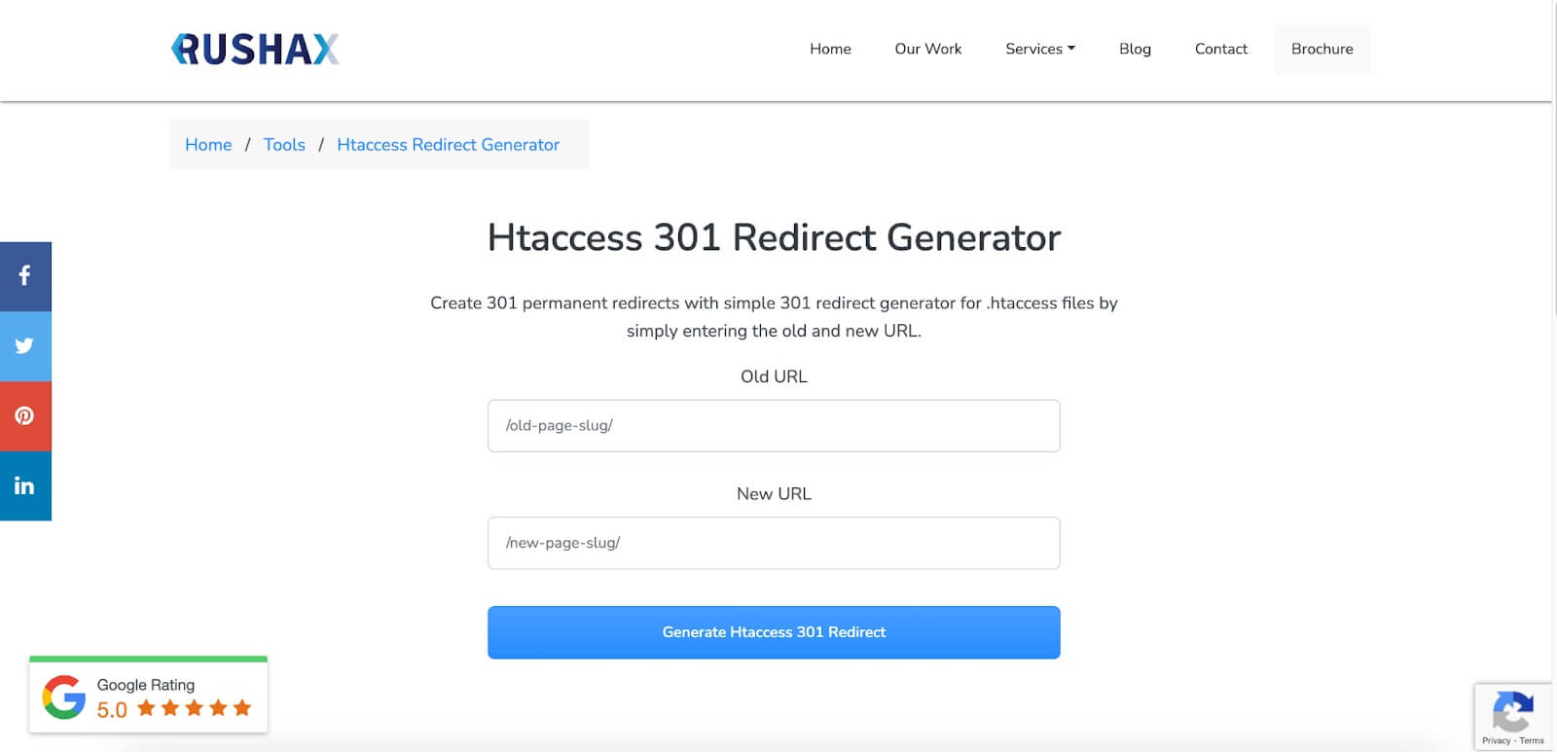Click the reCAPTCHA badge icon
The width and height of the screenshot is (1557, 752).
click(x=1513, y=711)
